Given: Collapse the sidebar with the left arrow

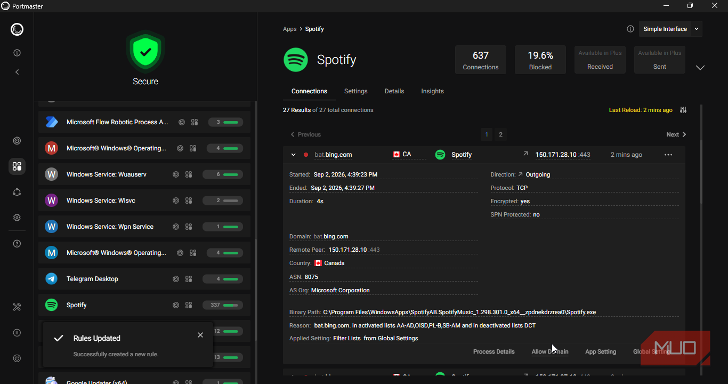Looking at the screenshot, I should coord(17,72).
